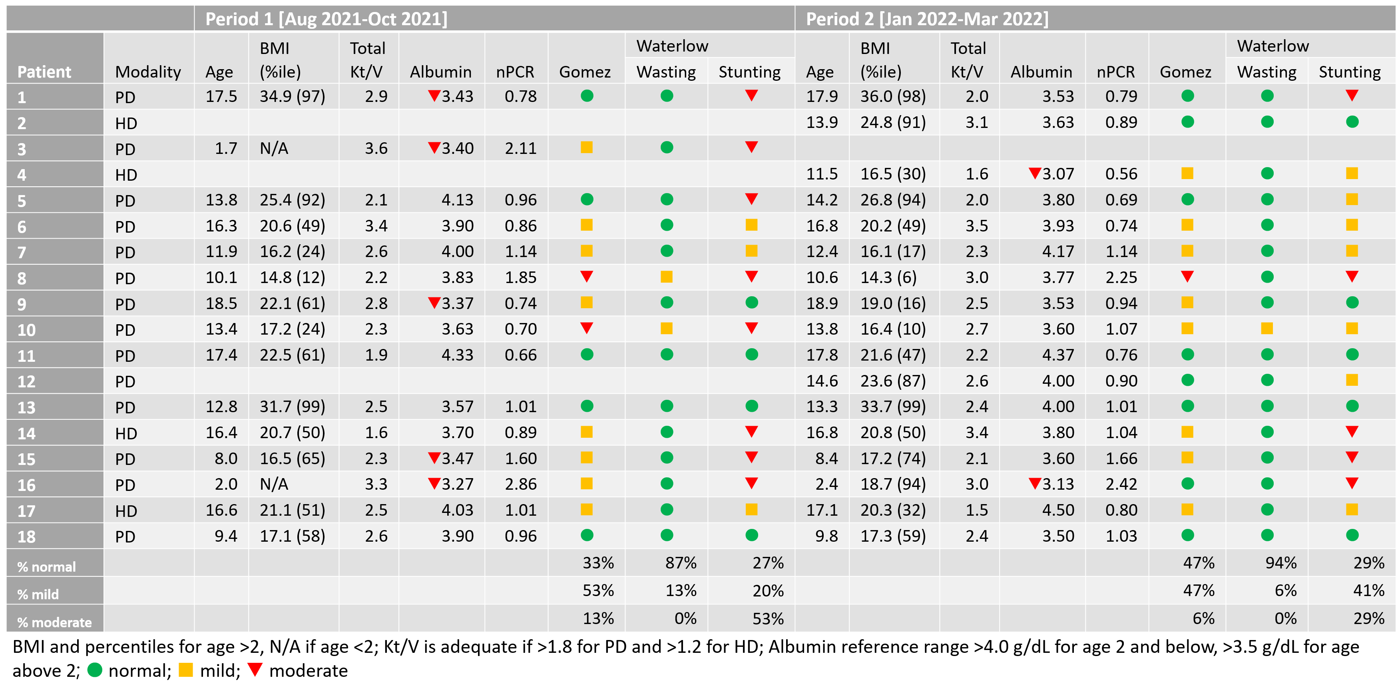
Task: Click the albumin value '4.50'
Action: pyautogui.click(x=1058, y=510)
